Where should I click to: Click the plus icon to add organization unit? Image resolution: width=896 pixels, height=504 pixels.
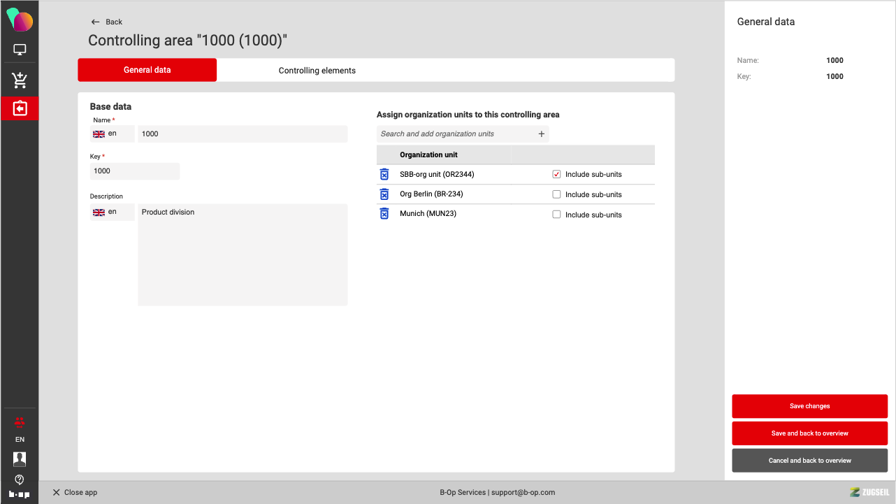pyautogui.click(x=541, y=134)
